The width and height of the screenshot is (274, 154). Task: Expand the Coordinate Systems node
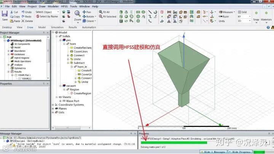click(x=53, y=105)
